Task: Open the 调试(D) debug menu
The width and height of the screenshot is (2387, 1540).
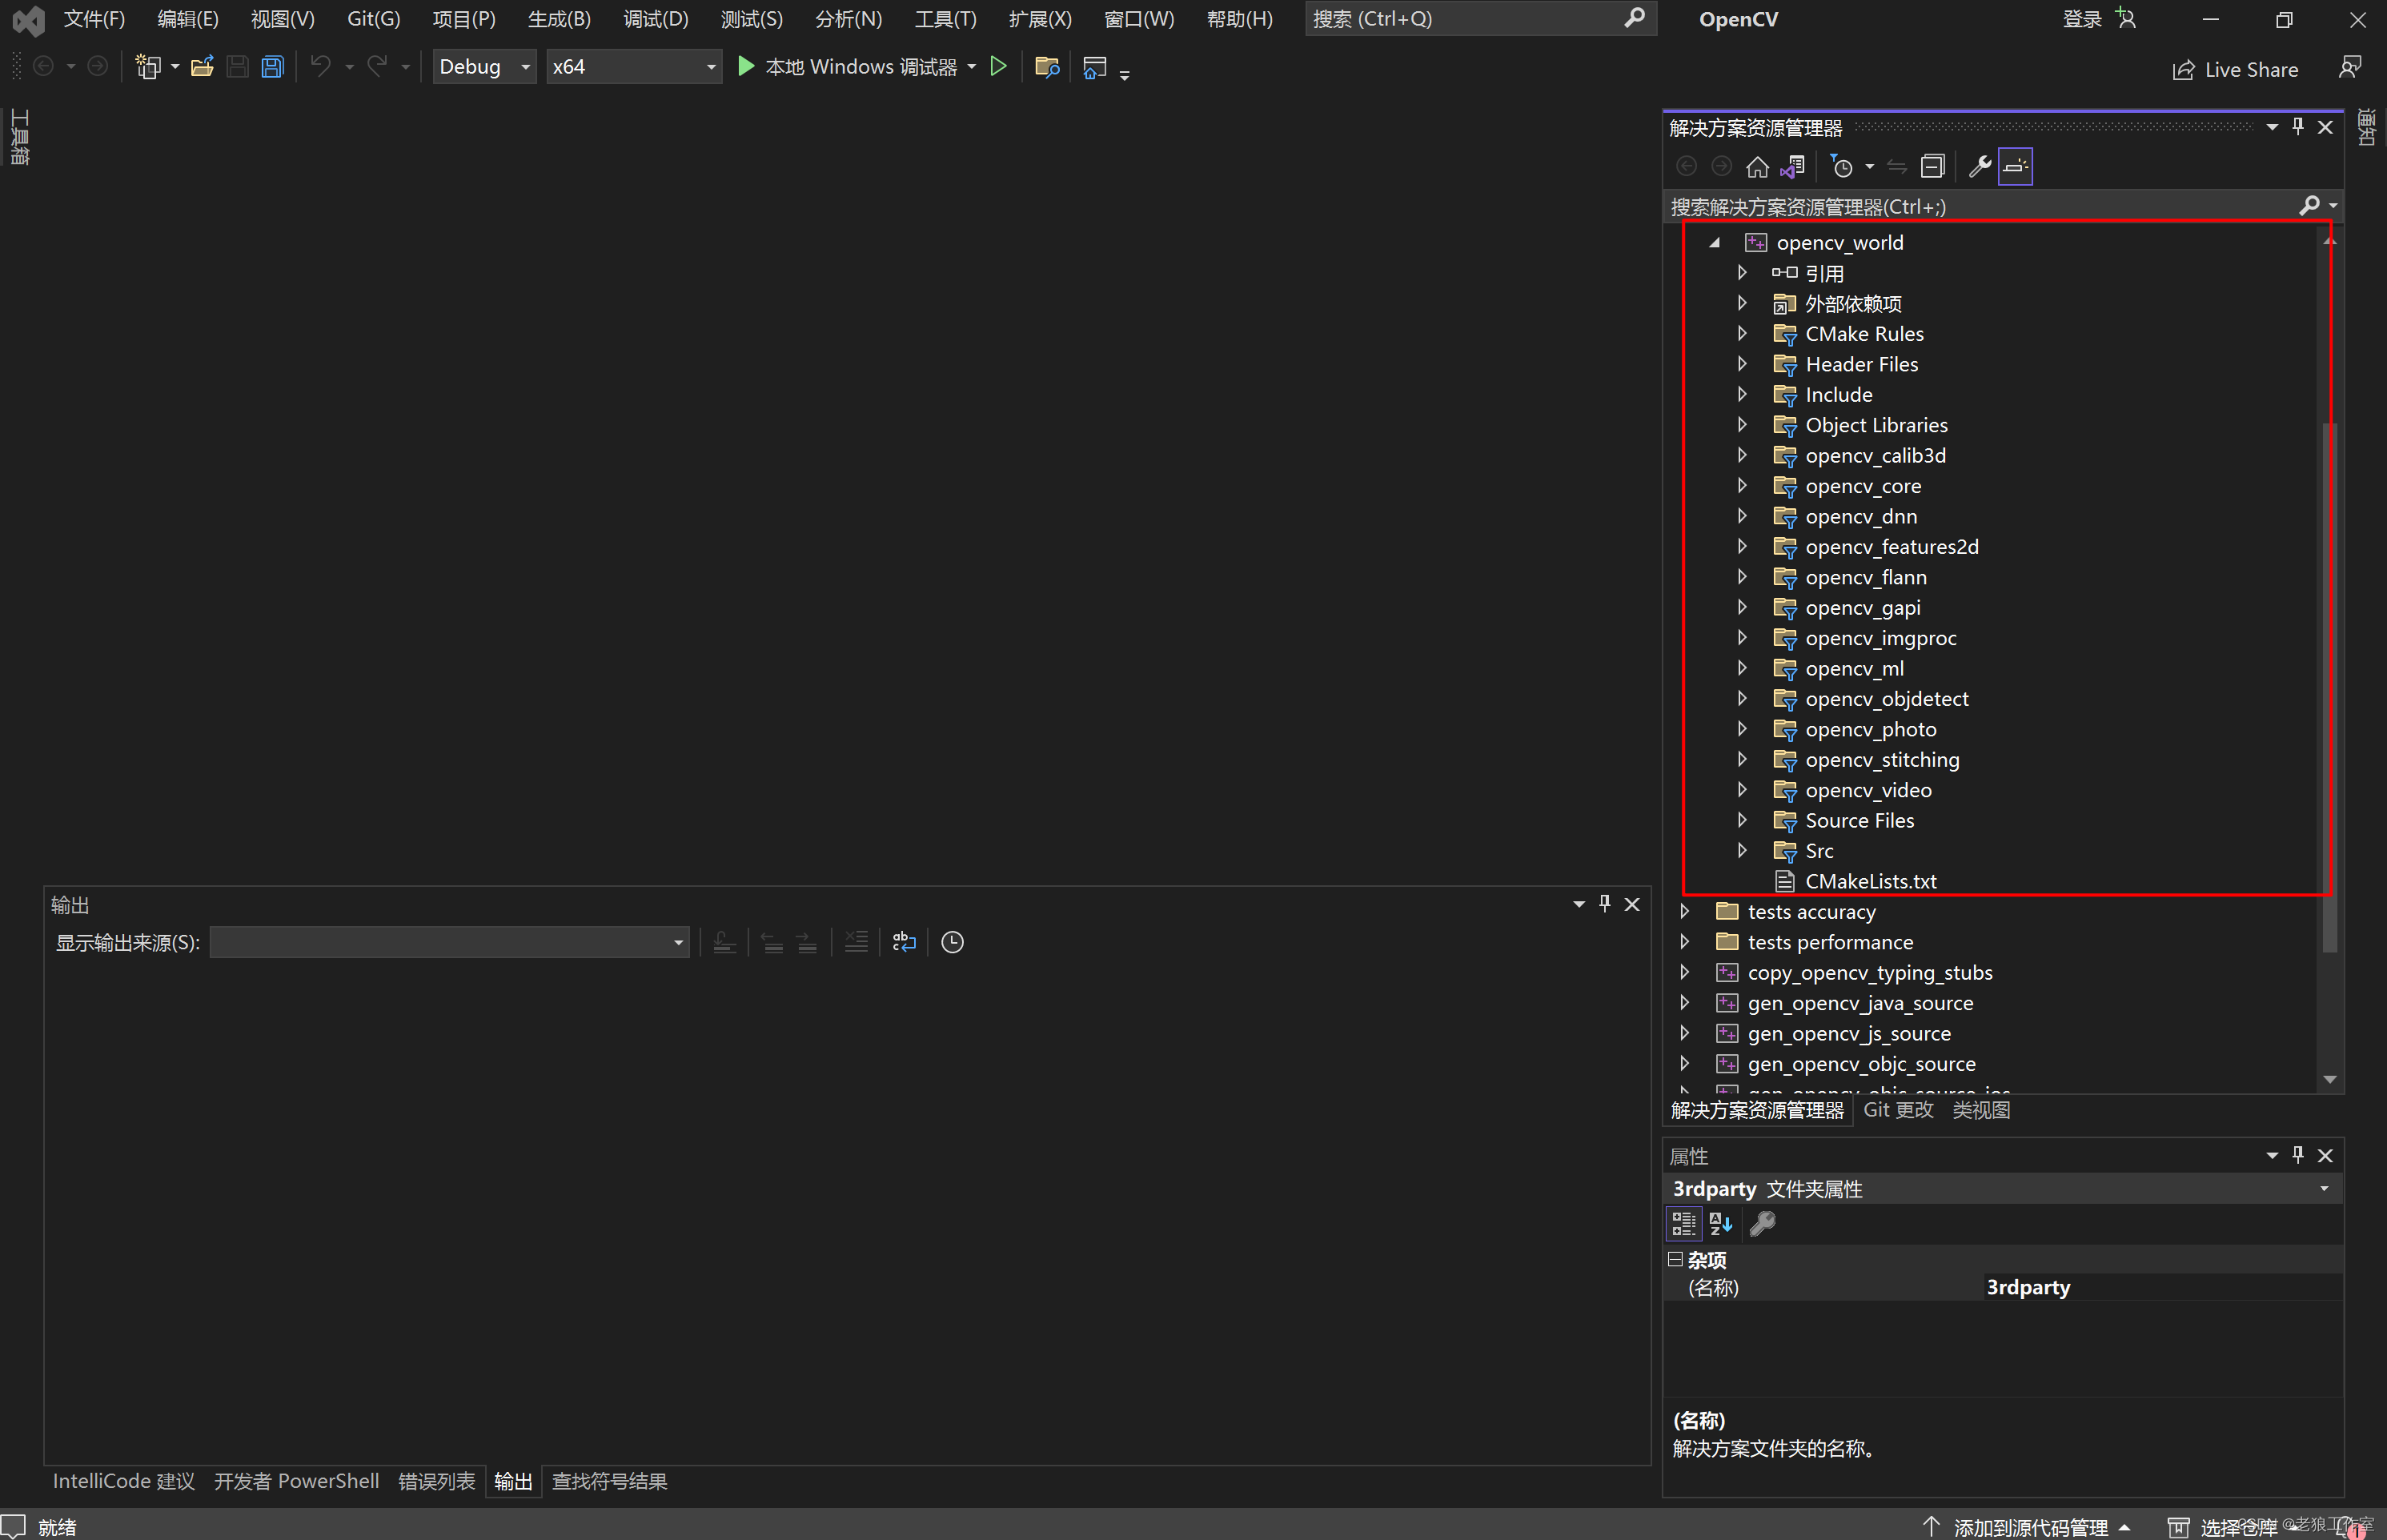Action: click(x=656, y=18)
